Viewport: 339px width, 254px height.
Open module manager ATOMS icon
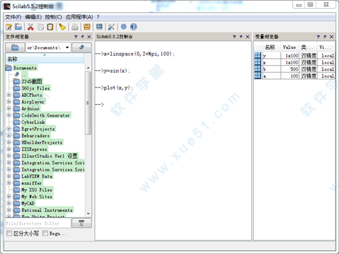click(87, 27)
